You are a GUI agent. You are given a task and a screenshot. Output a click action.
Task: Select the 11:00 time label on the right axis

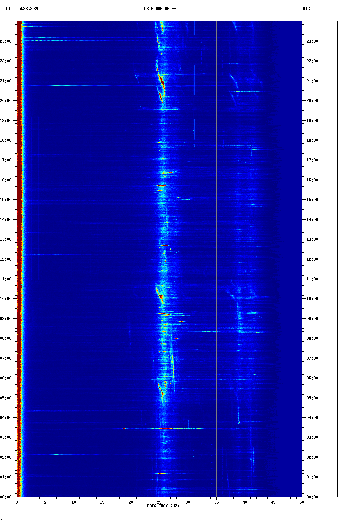312,279
